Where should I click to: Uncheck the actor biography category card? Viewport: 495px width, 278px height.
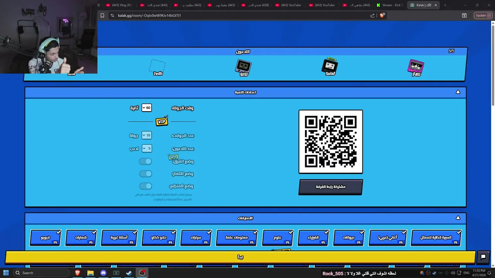tap(436, 238)
